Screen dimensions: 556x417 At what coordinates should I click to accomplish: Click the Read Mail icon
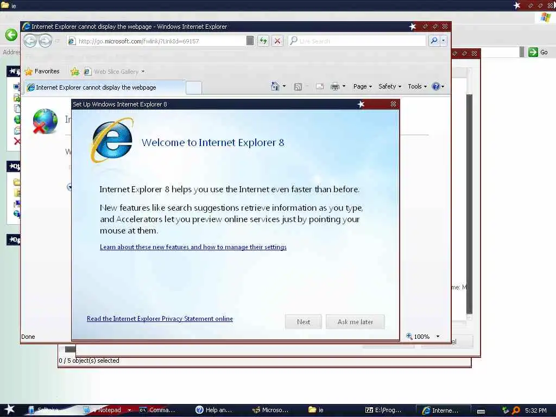(x=319, y=86)
